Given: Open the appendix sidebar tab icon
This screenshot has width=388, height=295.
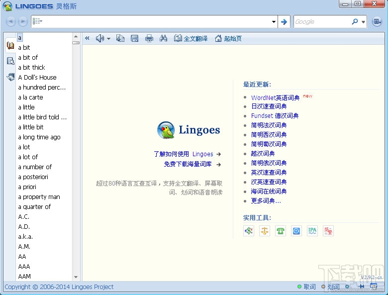Looking at the screenshot, I should (x=10, y=77).
